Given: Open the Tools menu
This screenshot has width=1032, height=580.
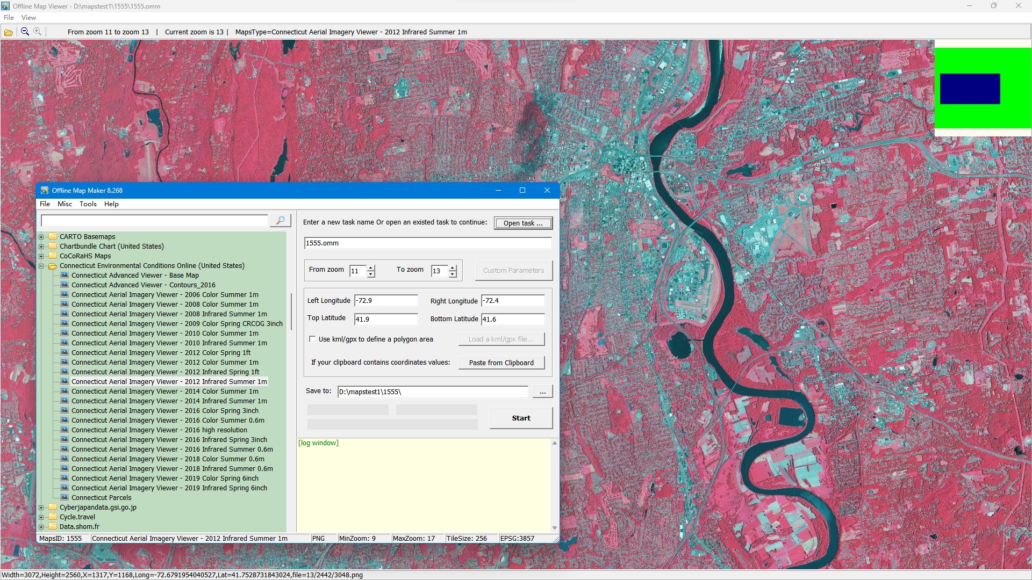Looking at the screenshot, I should (88, 204).
